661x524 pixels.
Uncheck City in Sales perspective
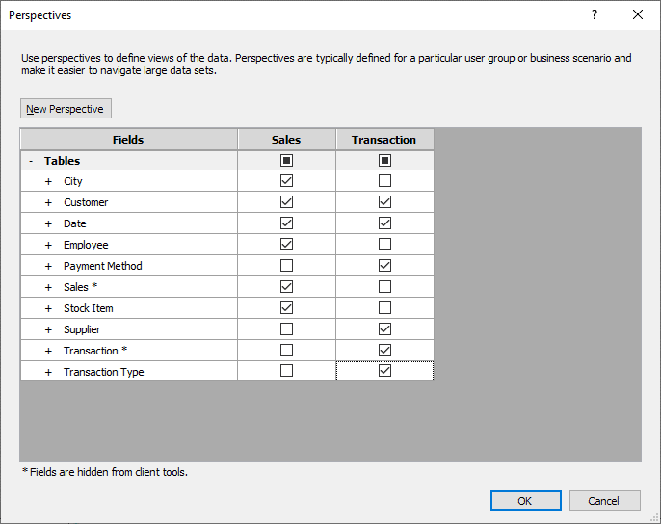pyautogui.click(x=286, y=181)
